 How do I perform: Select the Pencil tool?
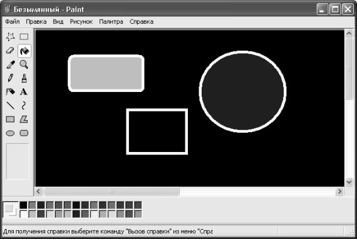pos(10,78)
